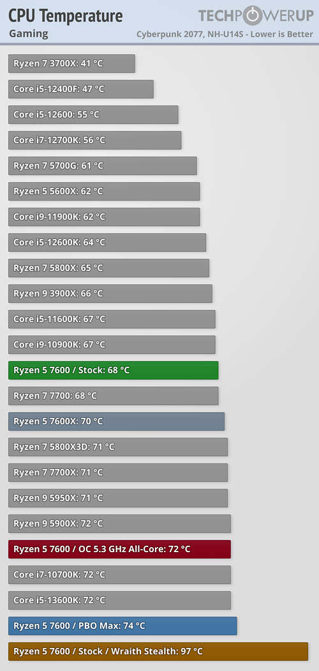319x671 pixels.
Task: Click the Cyberpunk 2077 NH-U14S caption
Action: coord(225,35)
